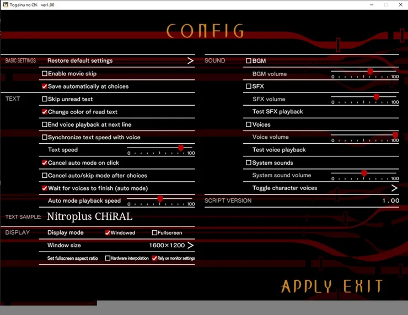The image size is (408, 315).
Task: Toggle the SFX checkbox
Action: [x=249, y=86]
